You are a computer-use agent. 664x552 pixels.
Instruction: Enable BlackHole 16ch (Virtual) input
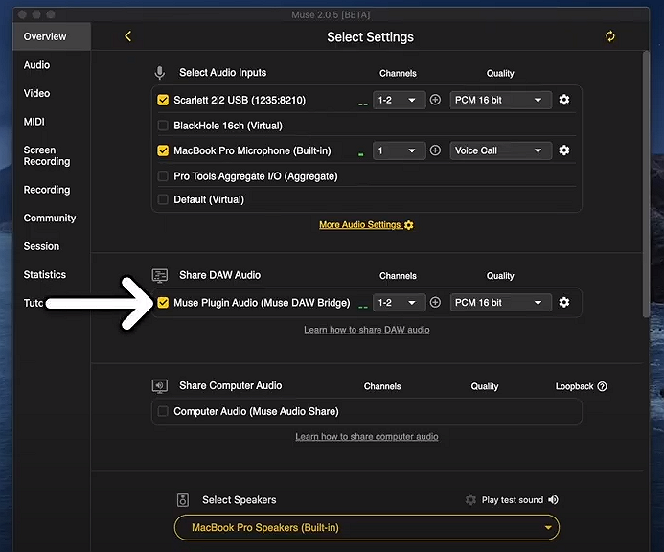pos(163,126)
